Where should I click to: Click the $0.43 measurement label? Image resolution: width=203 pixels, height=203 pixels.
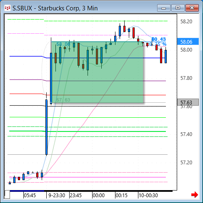click(158, 39)
